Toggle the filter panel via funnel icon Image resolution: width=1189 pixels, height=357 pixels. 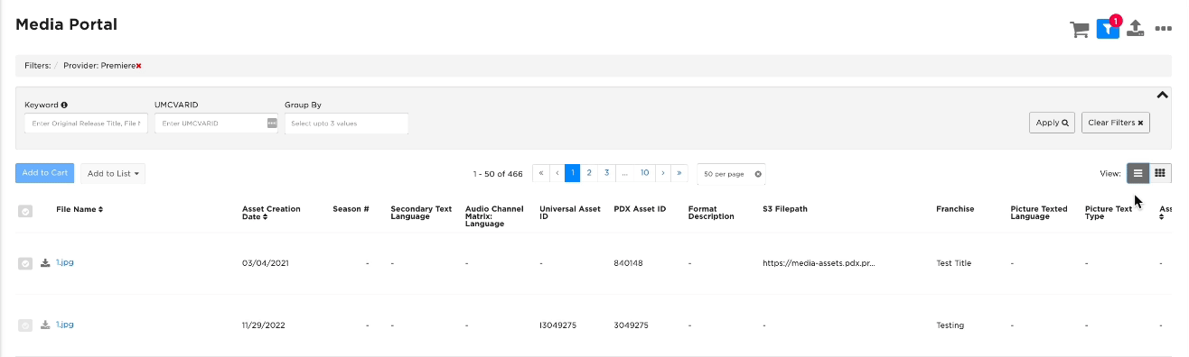(1108, 29)
